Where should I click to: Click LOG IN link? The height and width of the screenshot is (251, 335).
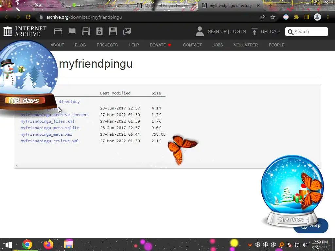click(x=238, y=31)
